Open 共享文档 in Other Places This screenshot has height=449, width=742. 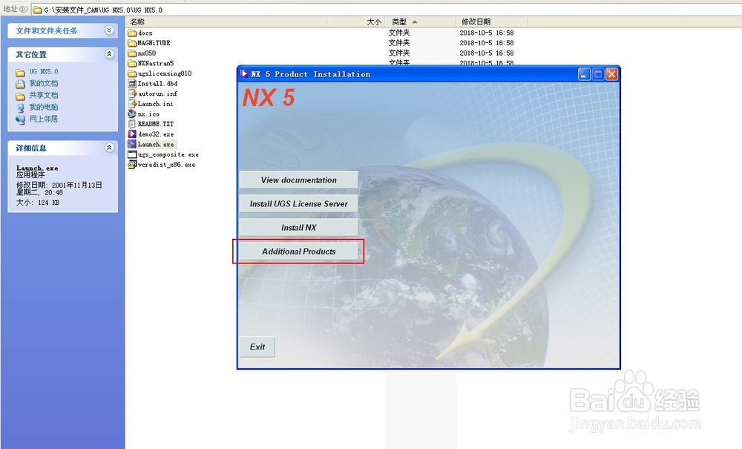(44, 95)
